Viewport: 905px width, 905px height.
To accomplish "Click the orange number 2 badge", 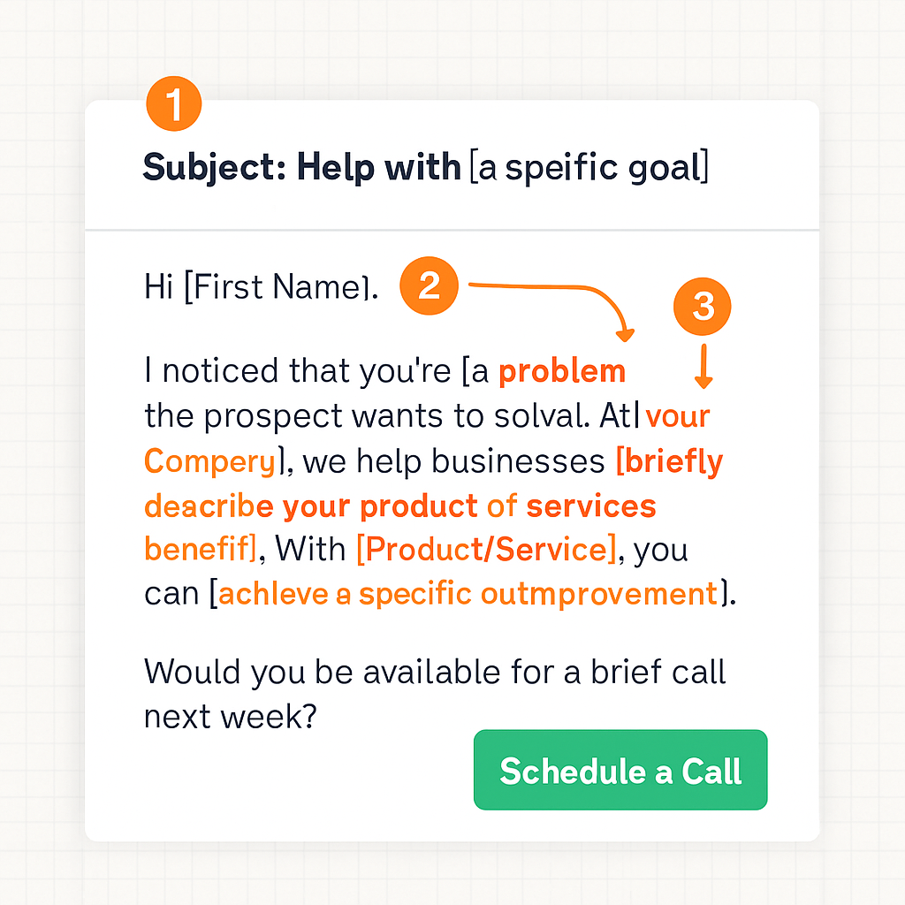I will [x=429, y=286].
